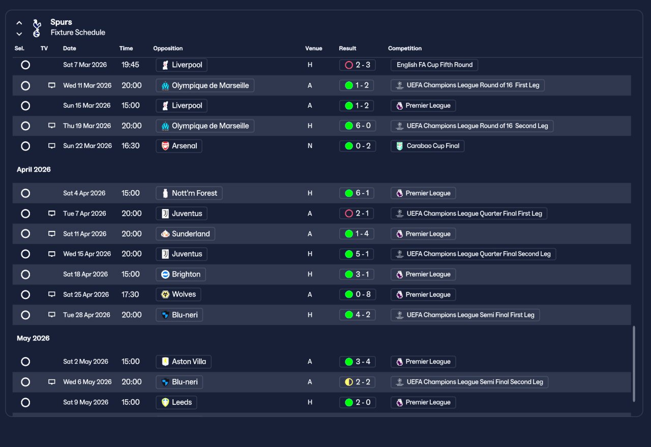Select the Sunderland fixture radio
The image size is (651, 447).
25,234
